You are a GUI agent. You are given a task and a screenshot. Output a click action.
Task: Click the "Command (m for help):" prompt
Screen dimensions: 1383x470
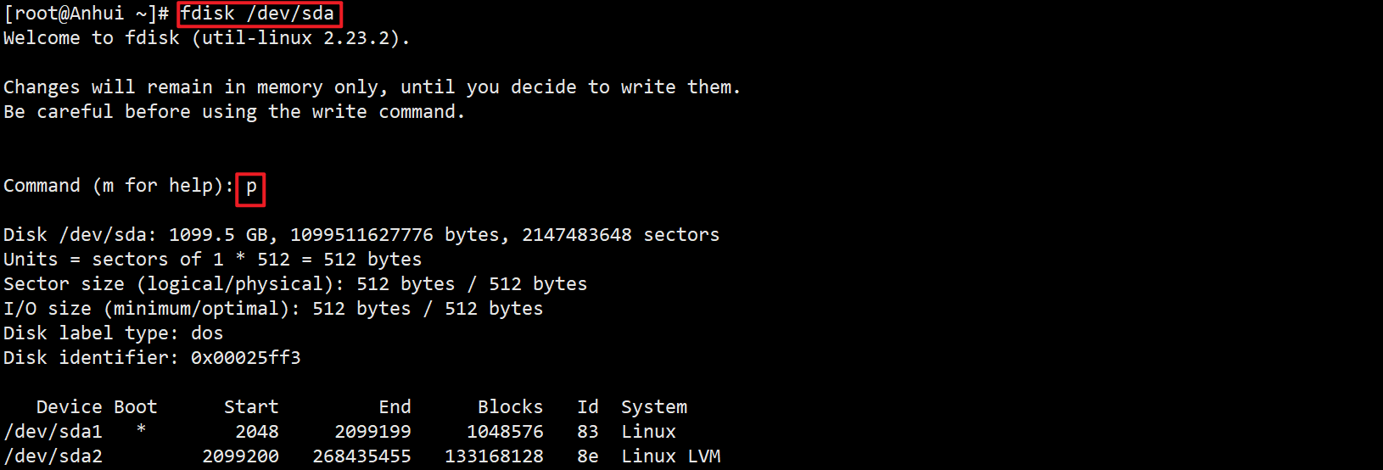click(x=118, y=186)
